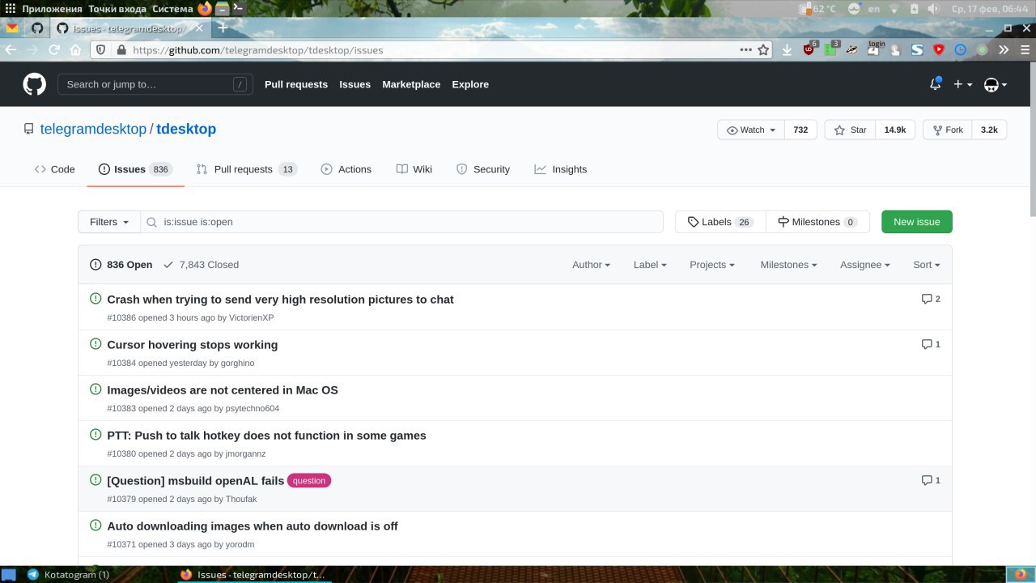Click the red YouTube-style extension icon
This screenshot has width=1036, height=583.
pyautogui.click(x=939, y=49)
